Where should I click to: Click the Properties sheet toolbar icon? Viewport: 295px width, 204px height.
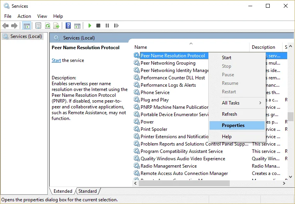coord(38,26)
